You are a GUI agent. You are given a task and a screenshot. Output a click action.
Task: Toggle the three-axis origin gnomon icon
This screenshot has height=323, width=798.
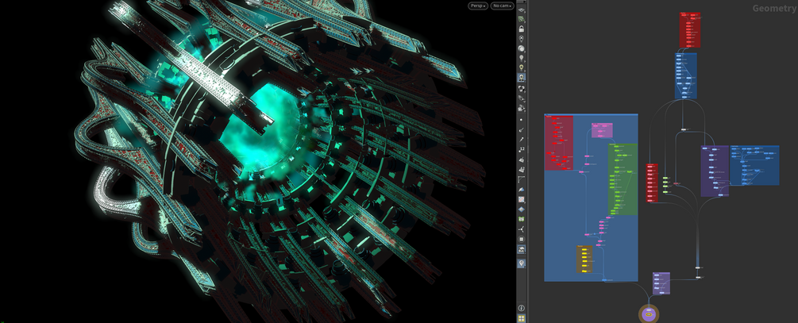[x=521, y=229]
